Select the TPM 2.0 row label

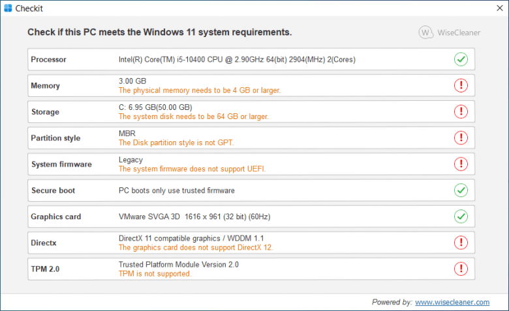point(45,269)
